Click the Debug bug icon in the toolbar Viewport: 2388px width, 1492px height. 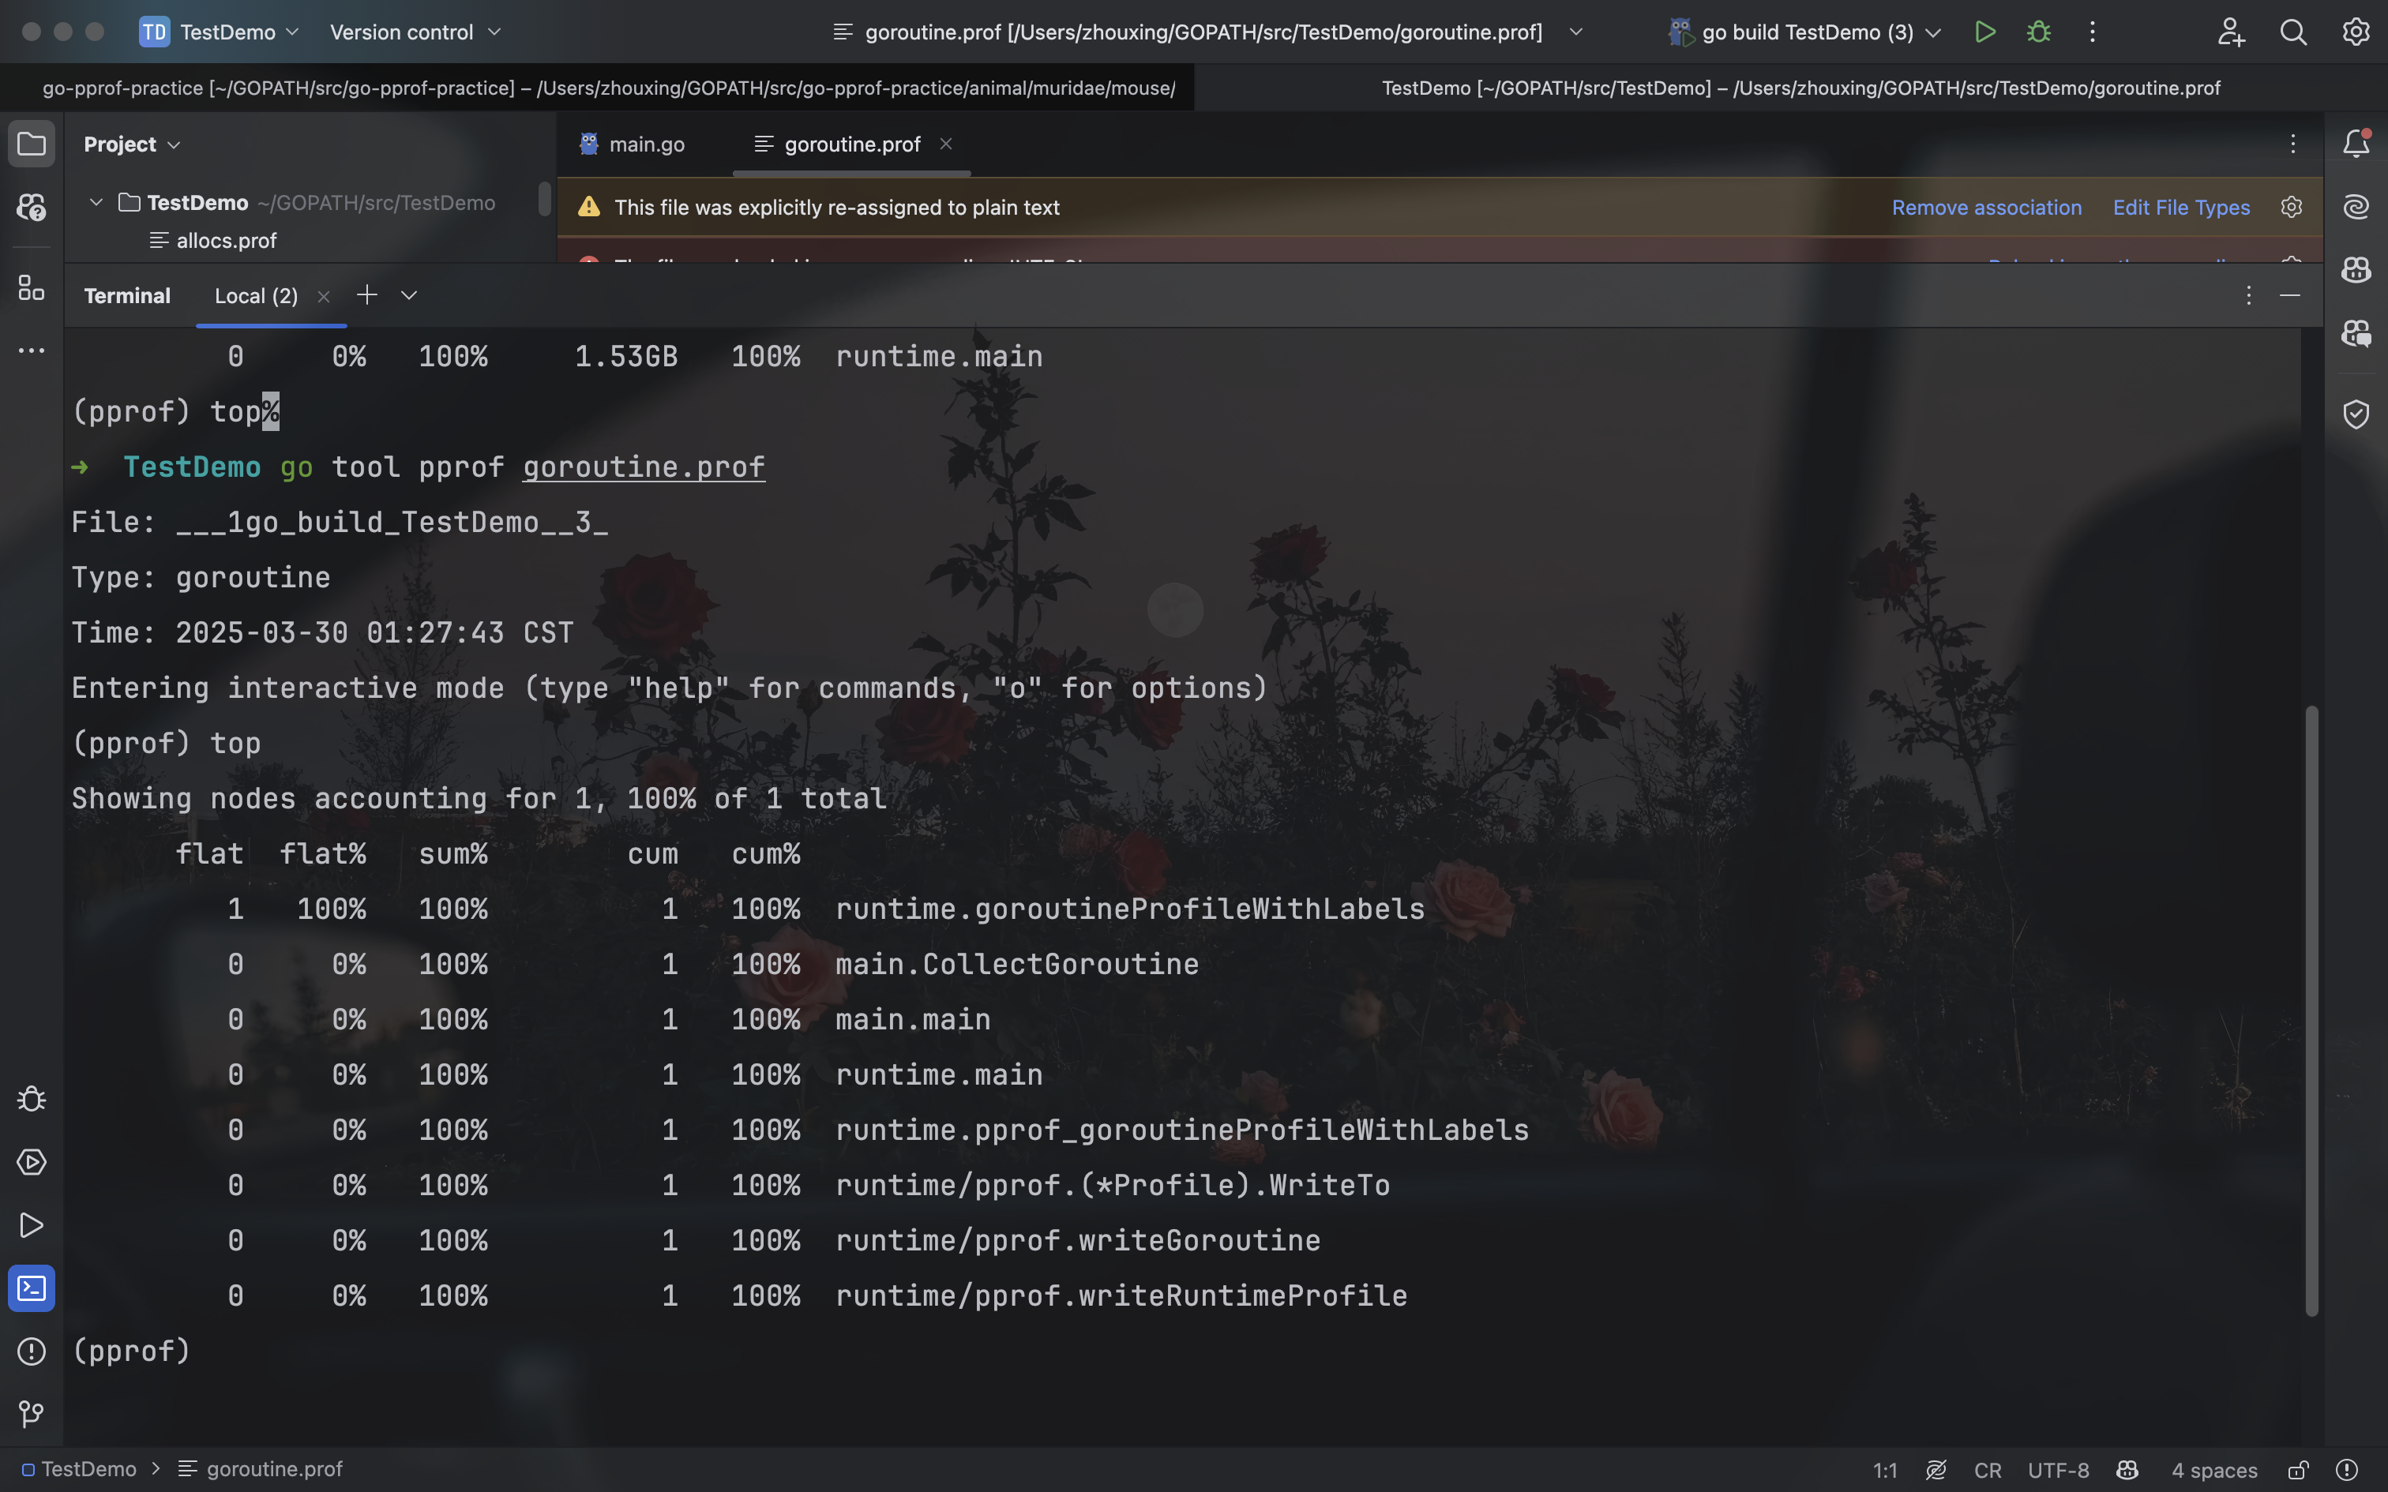click(x=2039, y=32)
